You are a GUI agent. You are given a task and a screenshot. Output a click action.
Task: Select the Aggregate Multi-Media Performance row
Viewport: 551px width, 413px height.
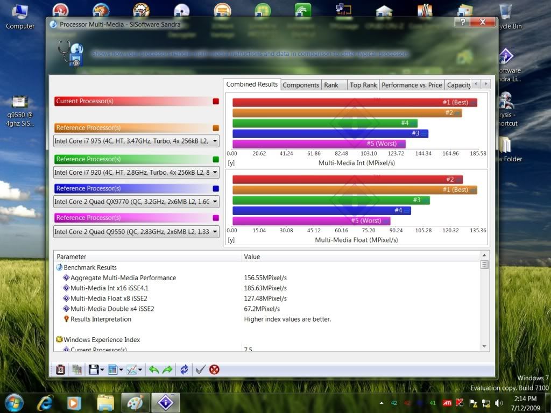[267, 278]
